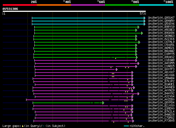Click the purple ~60% identity legend segment
The height and width of the screenshot is (128, 176).
coord(88,5)
